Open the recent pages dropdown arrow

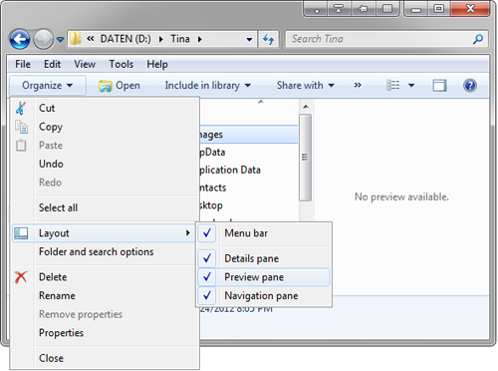[60, 39]
